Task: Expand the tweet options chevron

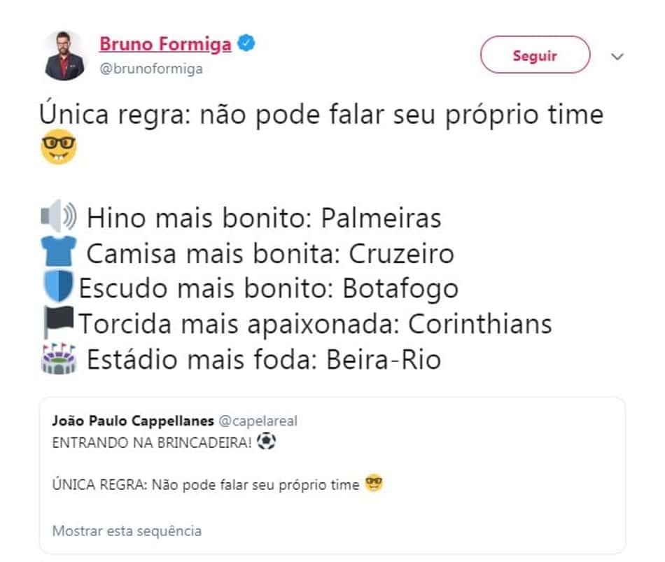Action: 617,56
